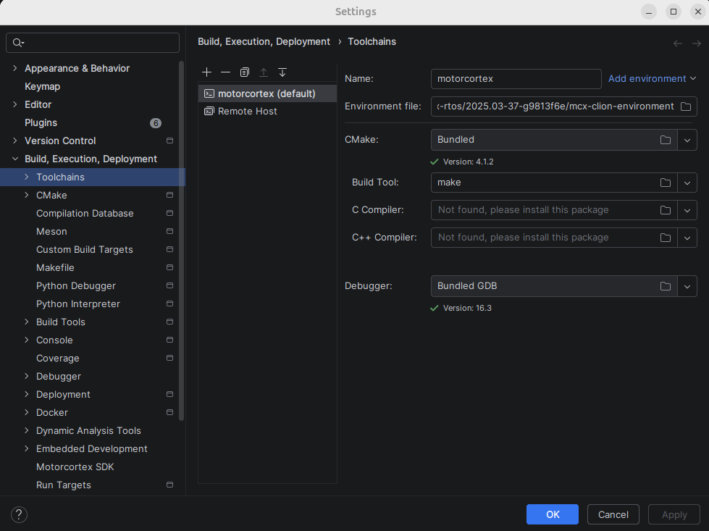709x531 pixels.
Task: Browse folder icon in Environment file field
Action: 685,106
